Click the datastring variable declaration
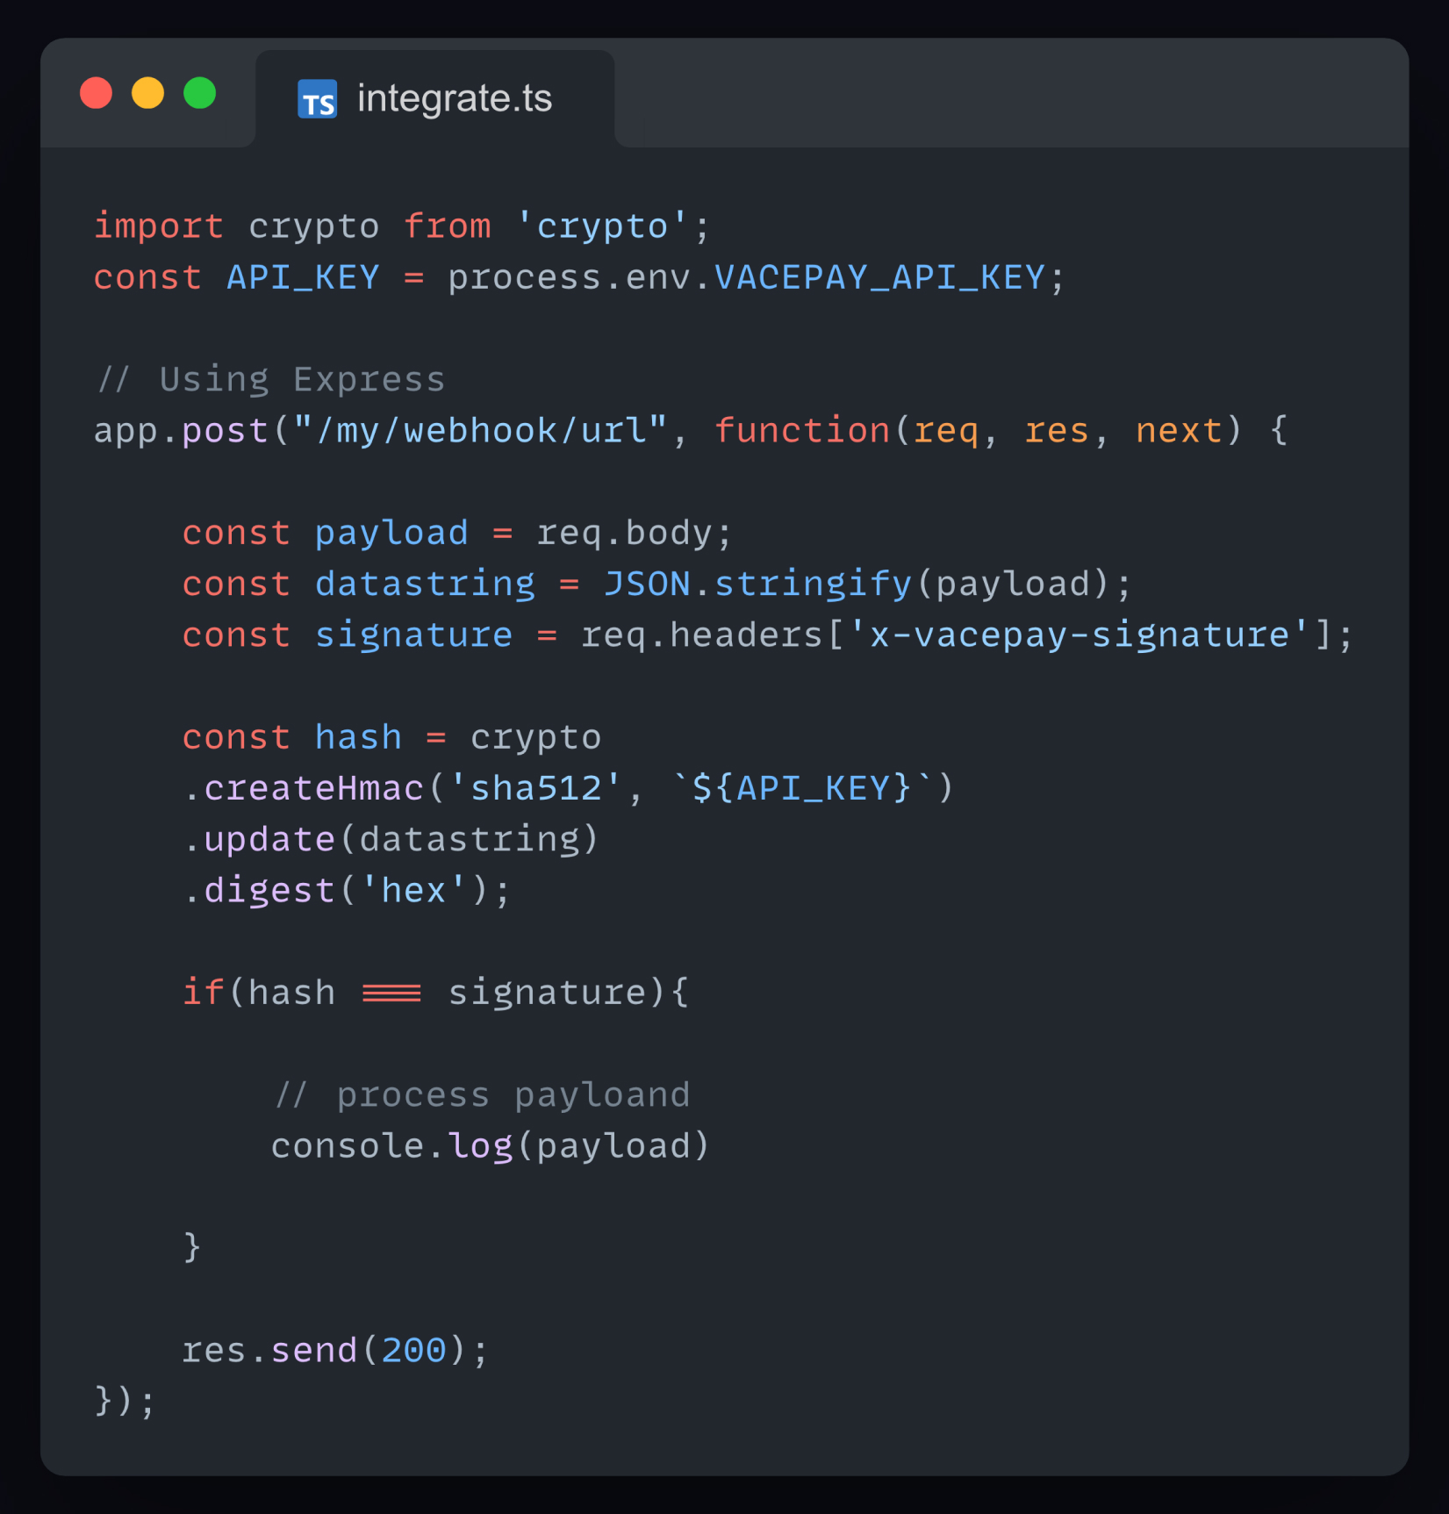 [x=425, y=584]
